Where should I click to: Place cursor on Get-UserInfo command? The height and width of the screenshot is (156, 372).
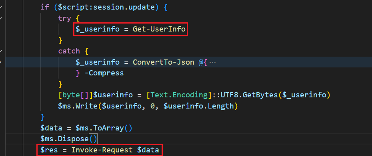click(x=159, y=29)
